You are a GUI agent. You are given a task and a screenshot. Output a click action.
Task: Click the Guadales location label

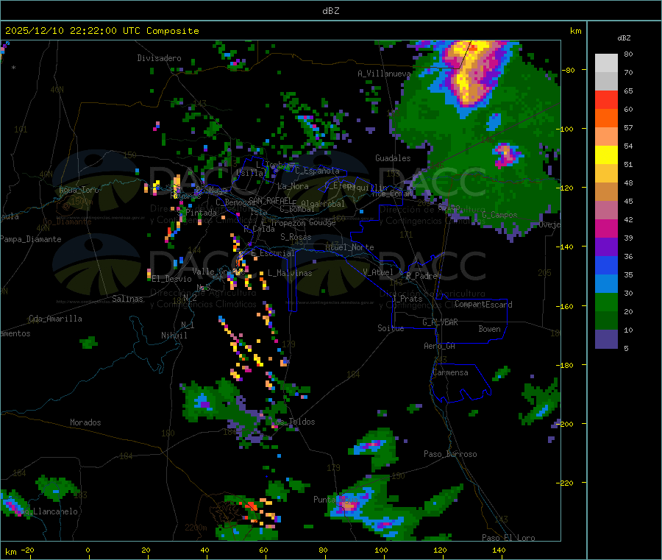tap(393, 158)
